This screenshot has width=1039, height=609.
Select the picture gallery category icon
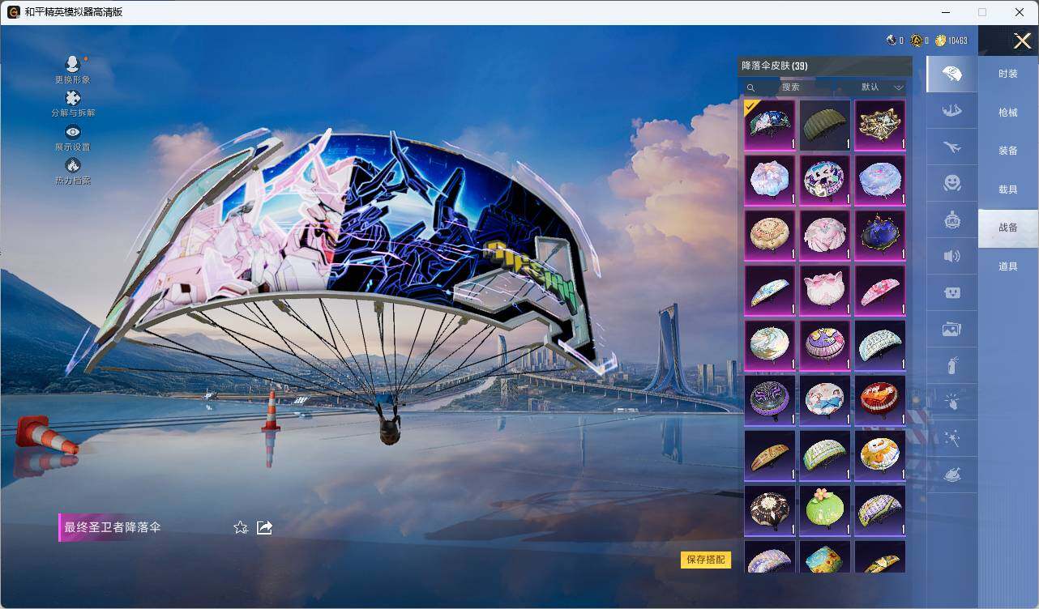click(x=952, y=329)
